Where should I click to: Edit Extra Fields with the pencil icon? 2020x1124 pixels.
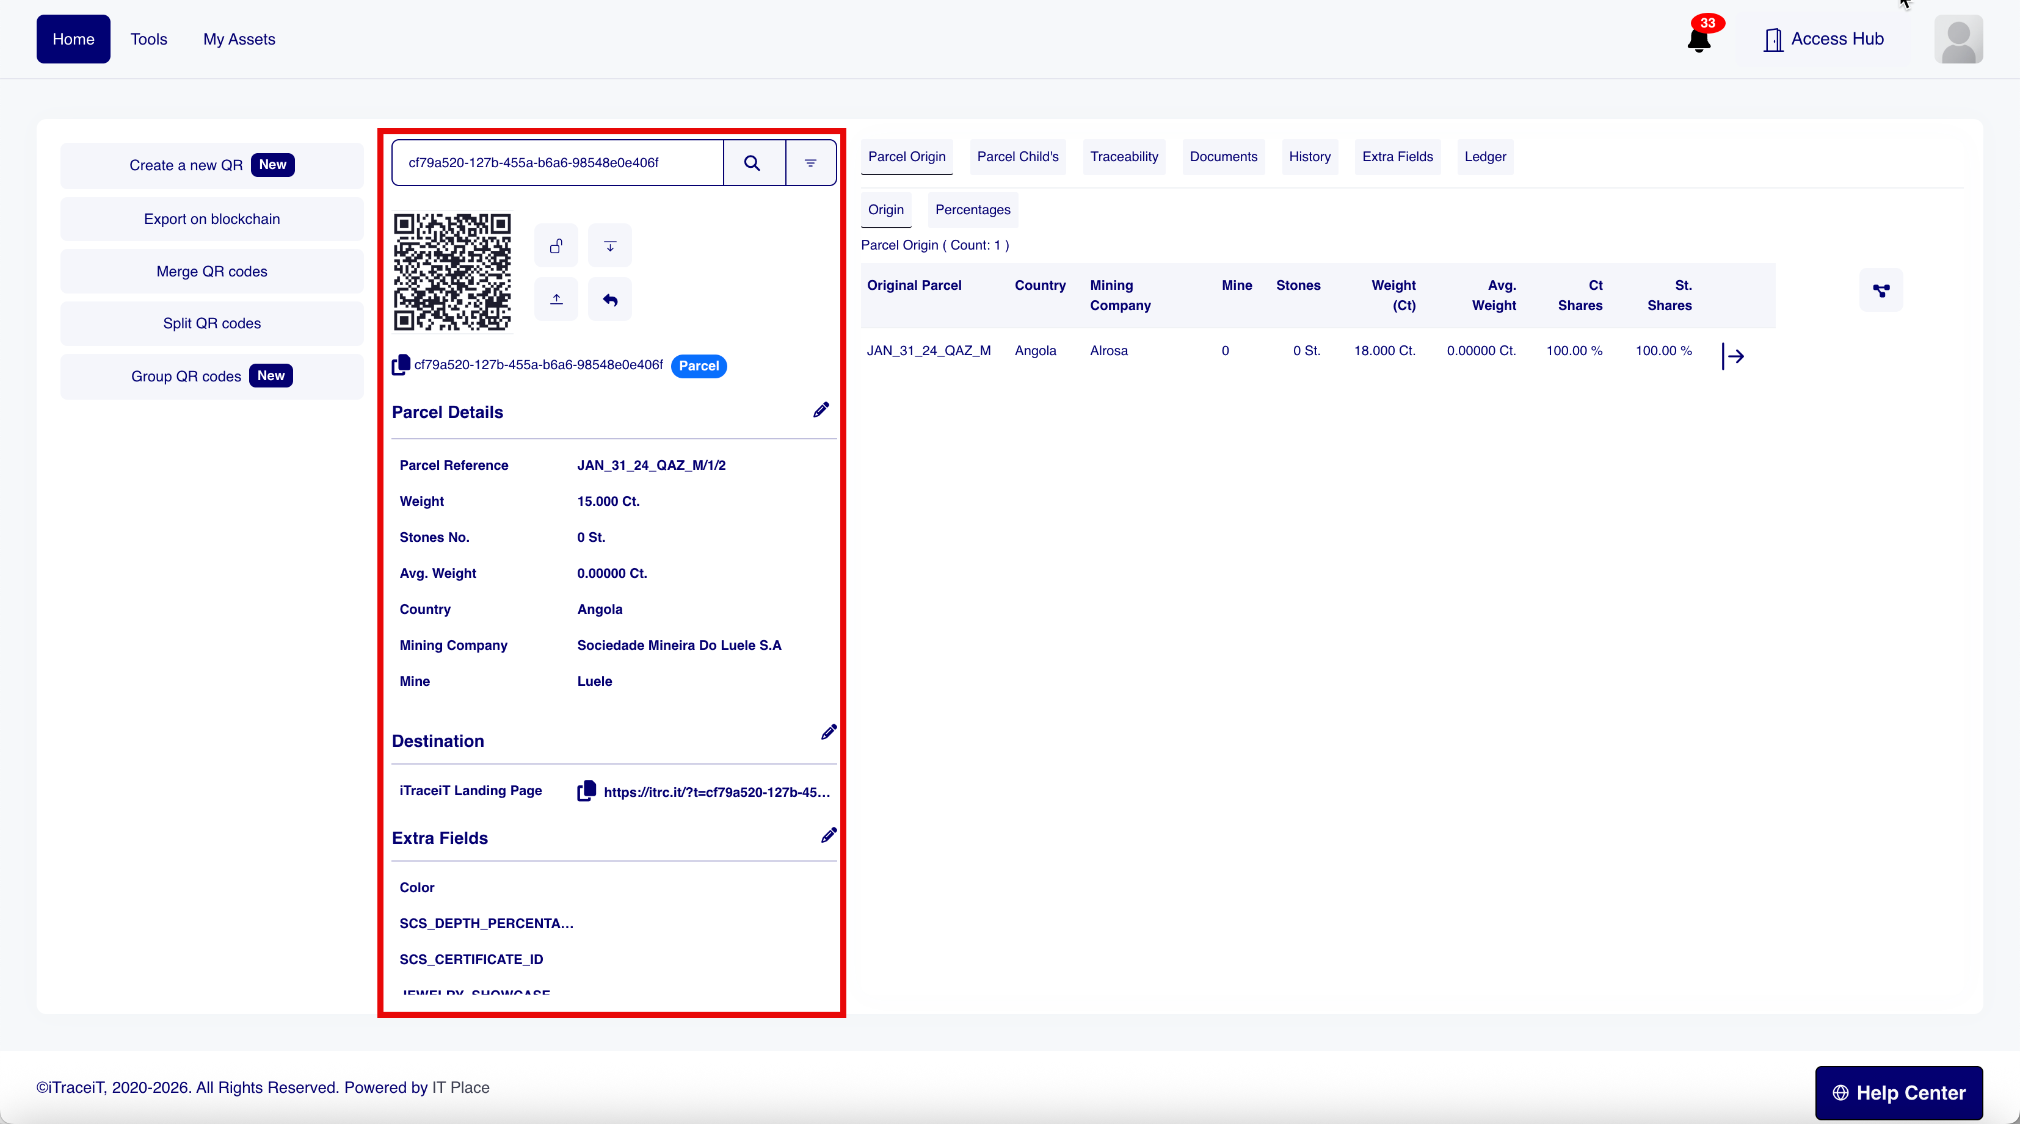pyautogui.click(x=828, y=835)
